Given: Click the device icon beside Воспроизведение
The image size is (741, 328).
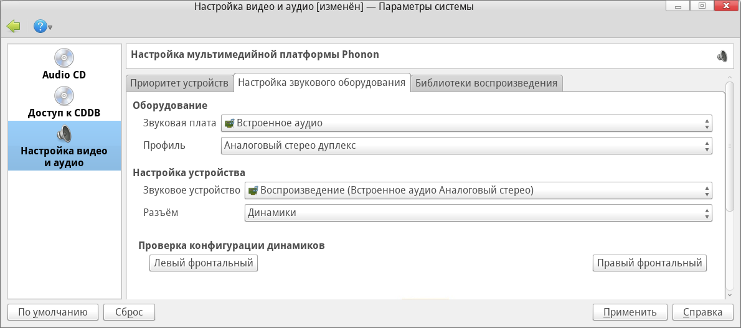Looking at the screenshot, I should tap(252, 190).
